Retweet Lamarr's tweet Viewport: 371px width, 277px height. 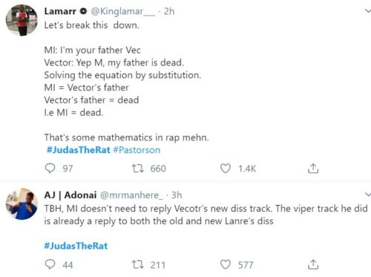pyautogui.click(x=137, y=169)
